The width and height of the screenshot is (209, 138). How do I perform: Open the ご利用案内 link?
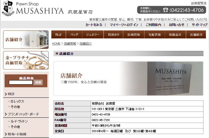coord(153,25)
